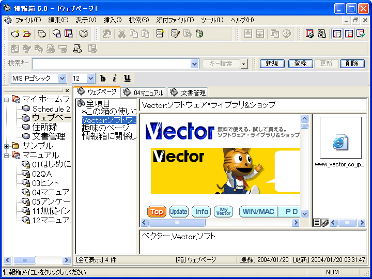Select 住所録 in the tree
The image size is (372, 279).
click(45, 128)
